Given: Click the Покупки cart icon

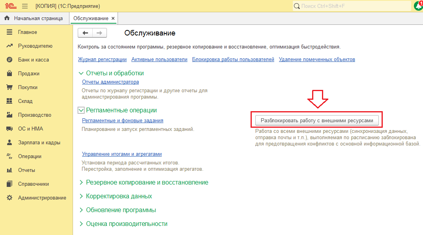Looking at the screenshot, I should 9,87.
